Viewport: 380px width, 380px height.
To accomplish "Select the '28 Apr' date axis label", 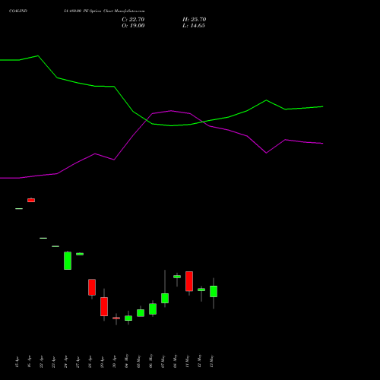I will pyautogui.click(x=90, y=362).
